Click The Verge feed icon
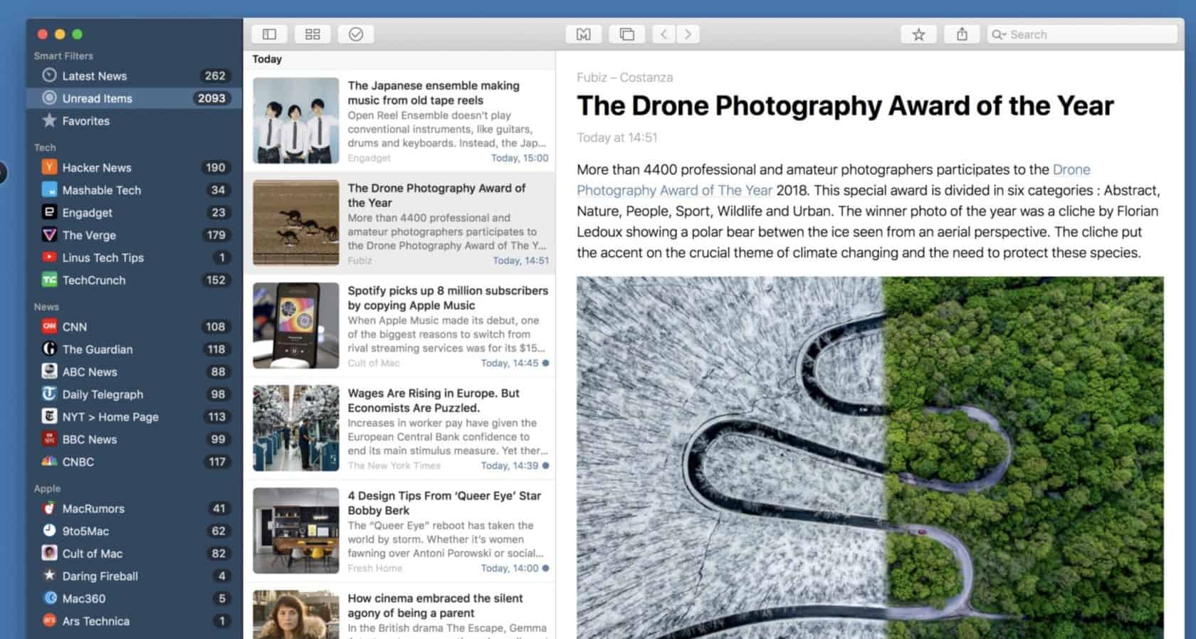 [x=49, y=235]
